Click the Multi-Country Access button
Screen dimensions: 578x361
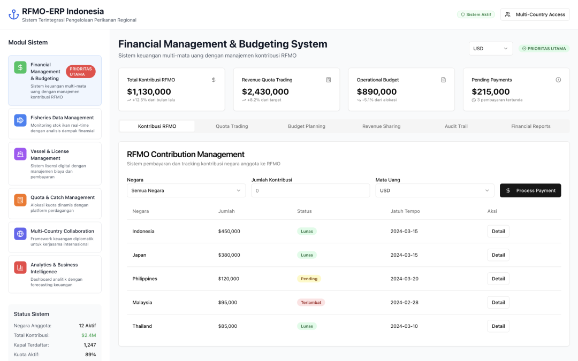coord(535,14)
